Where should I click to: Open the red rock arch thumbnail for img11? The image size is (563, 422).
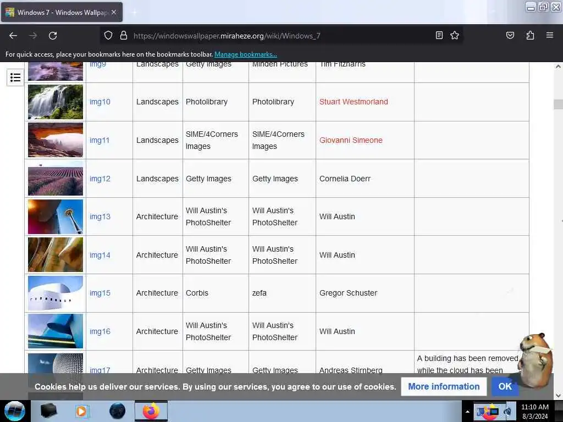[56, 140]
